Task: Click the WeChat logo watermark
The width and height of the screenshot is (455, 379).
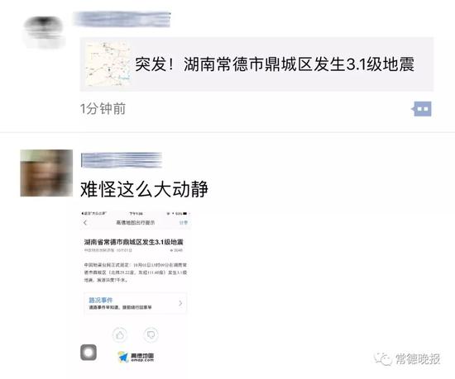Action: point(383,359)
